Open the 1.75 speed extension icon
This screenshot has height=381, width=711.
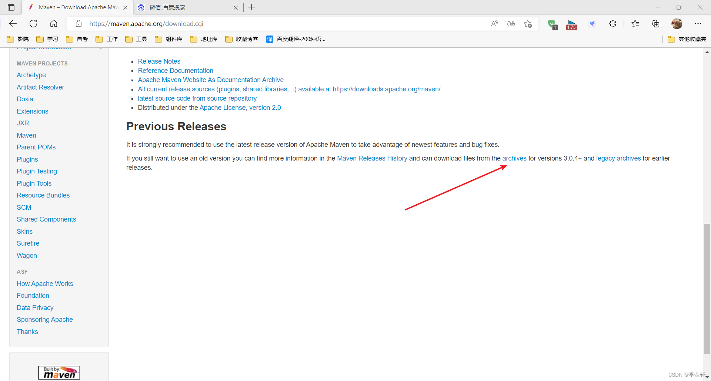point(572,24)
